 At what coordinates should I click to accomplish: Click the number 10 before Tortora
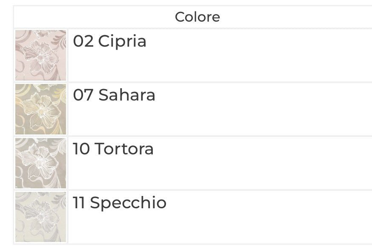[x=81, y=149]
